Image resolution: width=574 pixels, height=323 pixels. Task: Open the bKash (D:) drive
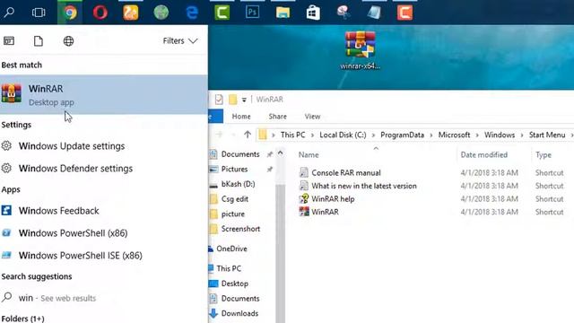coord(238,184)
